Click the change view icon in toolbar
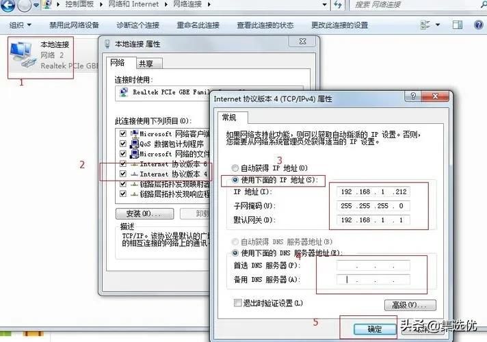This screenshot has height=342, width=487. tap(425, 25)
